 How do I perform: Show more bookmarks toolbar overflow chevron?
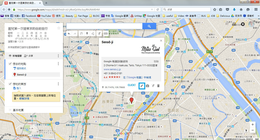pos(258,16)
